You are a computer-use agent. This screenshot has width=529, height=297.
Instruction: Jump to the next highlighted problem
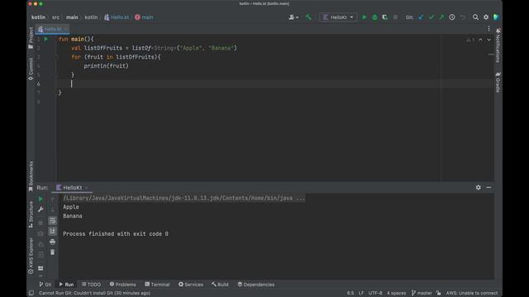[488, 40]
